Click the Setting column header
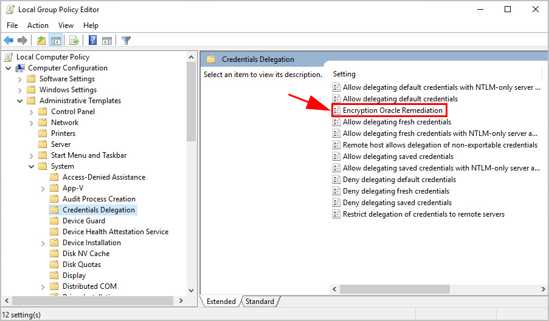The height and width of the screenshot is (321, 549). (344, 74)
